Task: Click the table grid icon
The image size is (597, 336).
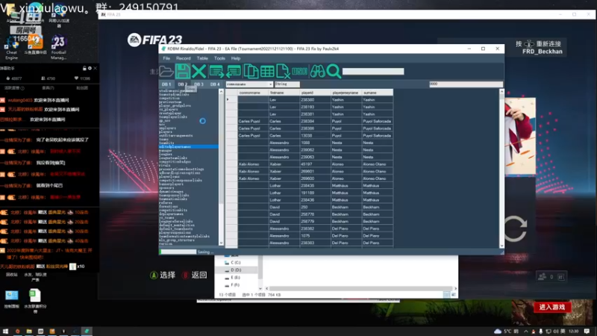Action: tap(267, 71)
